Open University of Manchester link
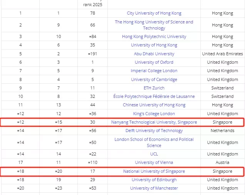The height and width of the screenshot is (195, 245). pos(154,188)
